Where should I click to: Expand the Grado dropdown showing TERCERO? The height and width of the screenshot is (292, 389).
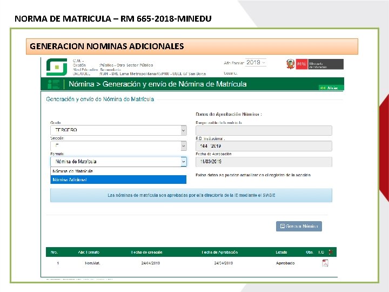point(118,130)
